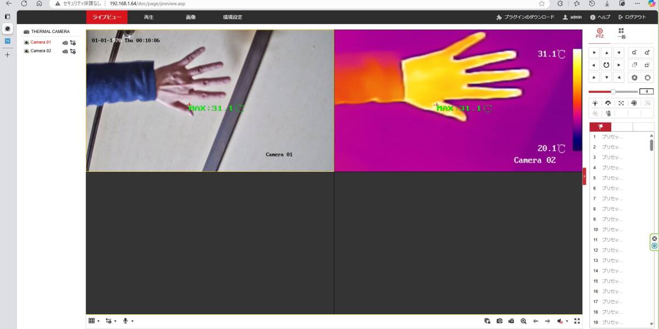The width and height of the screenshot is (659, 329).
Task: Start recording for Camera 02 in device list
Action: pyautogui.click(x=65, y=51)
